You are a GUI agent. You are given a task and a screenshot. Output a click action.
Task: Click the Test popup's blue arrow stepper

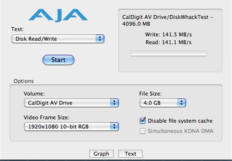pyautogui.click(x=100, y=39)
